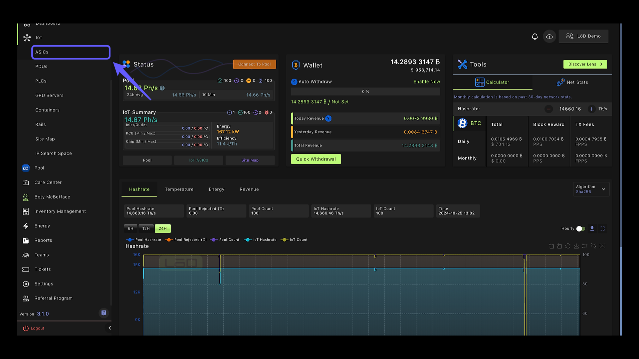Click the Referral Program icon

point(26,299)
